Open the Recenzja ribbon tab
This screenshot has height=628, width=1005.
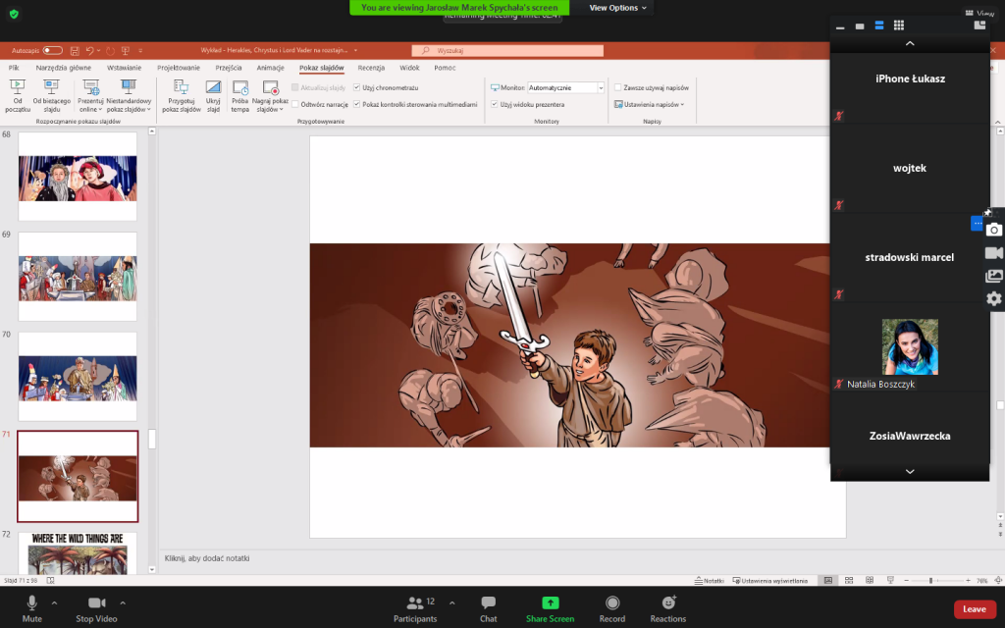point(371,68)
